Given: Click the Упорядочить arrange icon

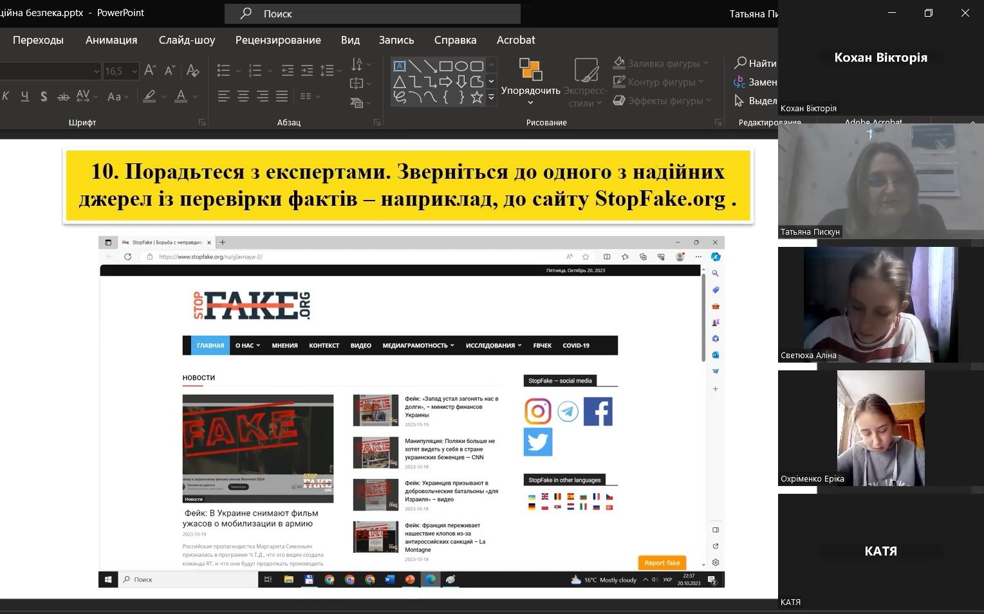Looking at the screenshot, I should [530, 69].
